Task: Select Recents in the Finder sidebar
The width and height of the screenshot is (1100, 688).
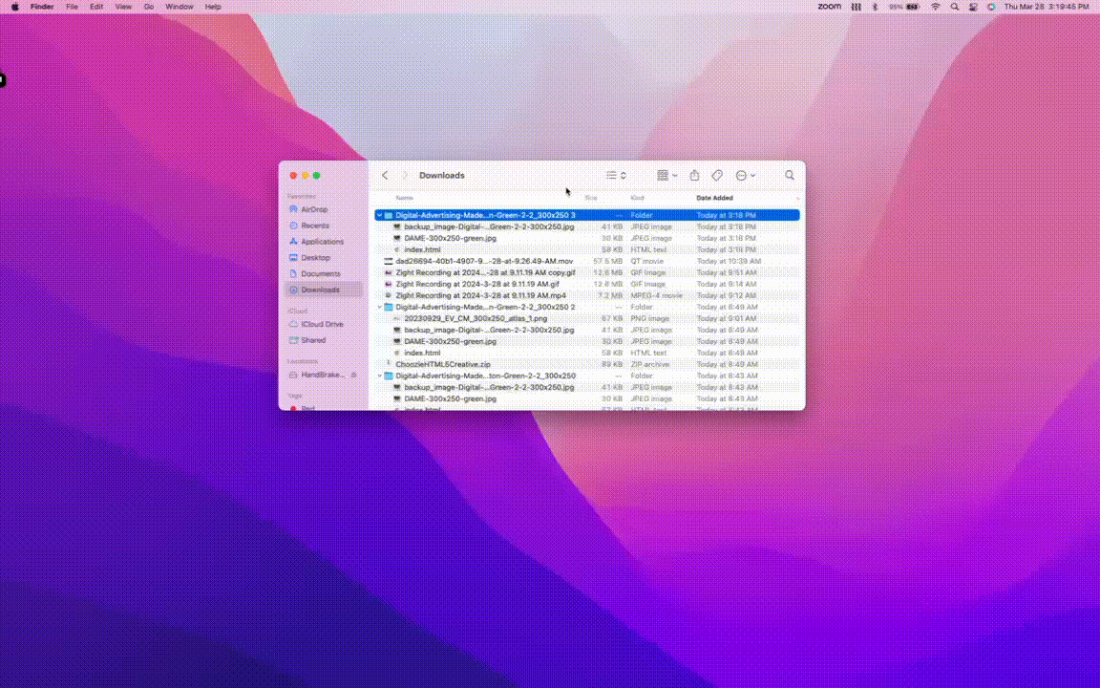Action: coord(314,226)
